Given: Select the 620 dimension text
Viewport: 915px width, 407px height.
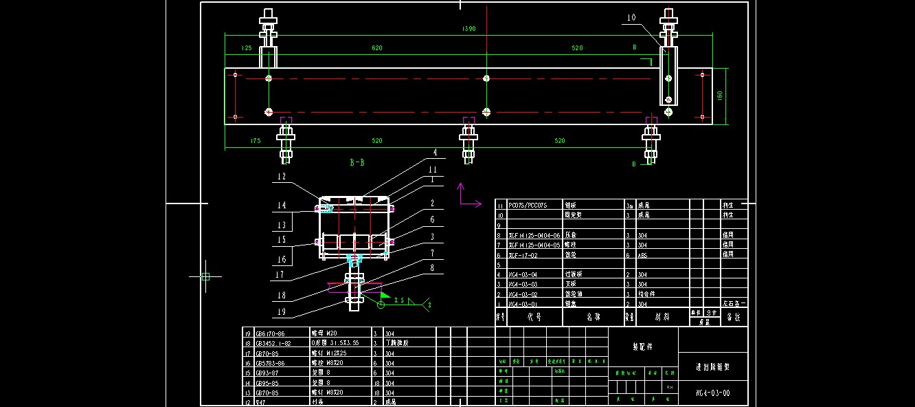Looking at the screenshot, I should [377, 48].
